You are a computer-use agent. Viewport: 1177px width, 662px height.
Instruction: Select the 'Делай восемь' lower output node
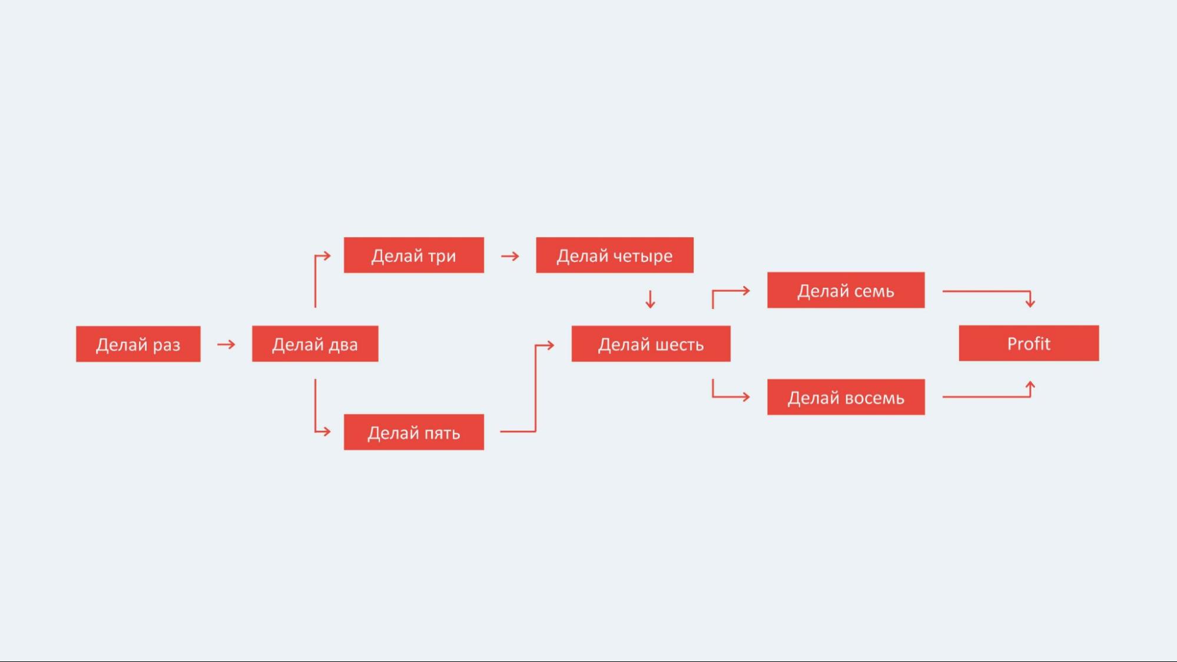point(846,395)
